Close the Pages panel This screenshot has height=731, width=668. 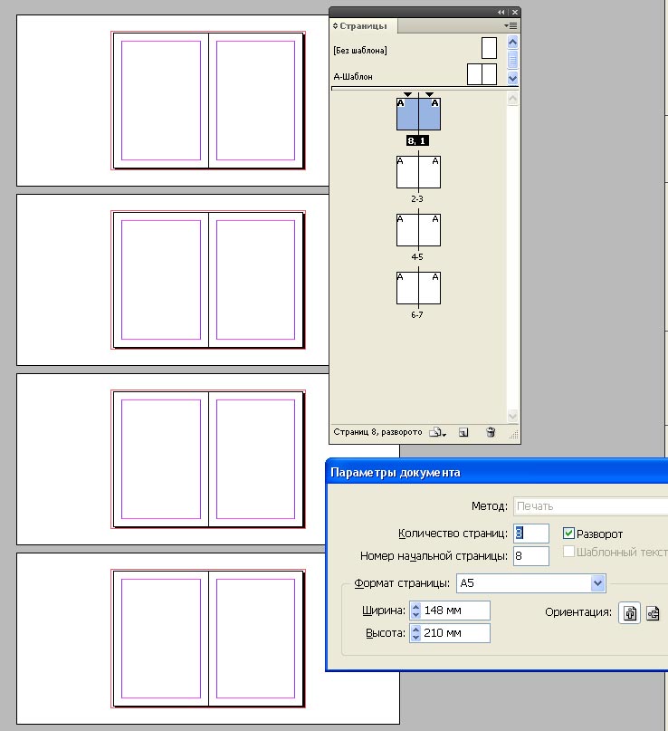(515, 12)
